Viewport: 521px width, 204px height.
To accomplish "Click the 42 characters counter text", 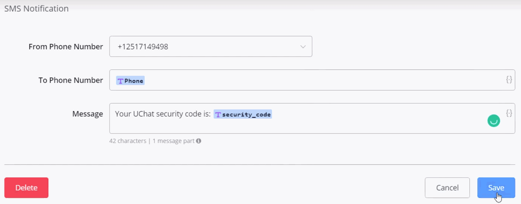I will 127,141.
